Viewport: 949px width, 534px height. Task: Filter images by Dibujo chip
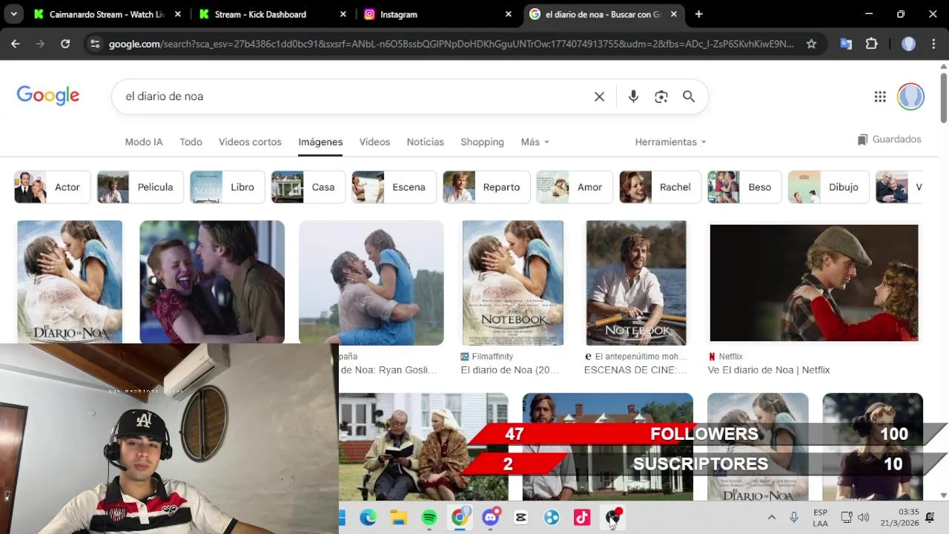coord(828,187)
